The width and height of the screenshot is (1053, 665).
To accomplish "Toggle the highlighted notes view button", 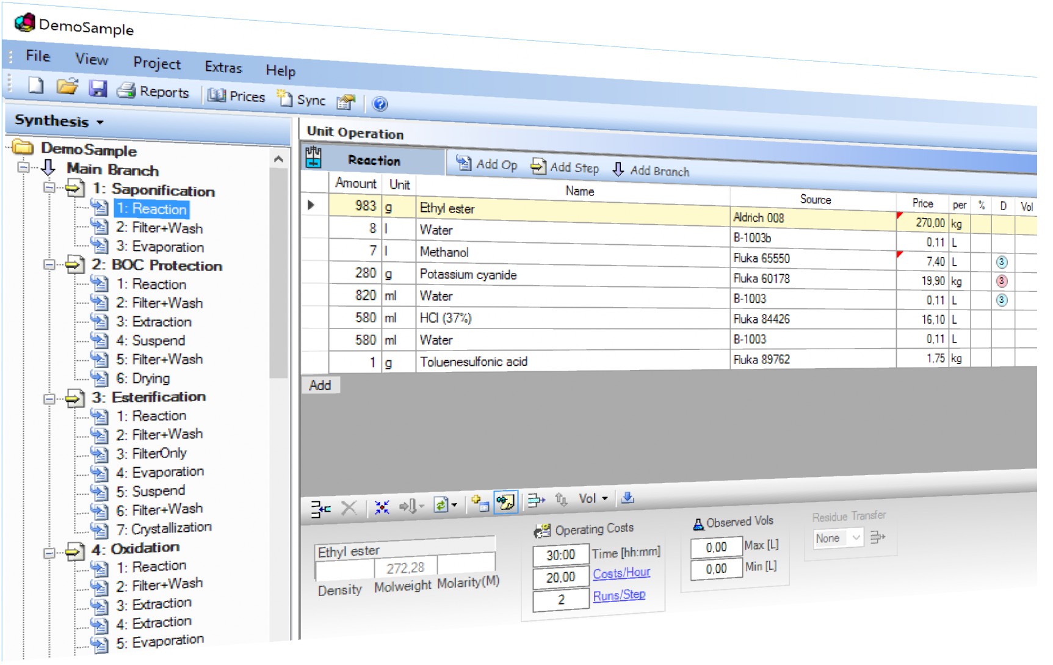I will (x=505, y=503).
